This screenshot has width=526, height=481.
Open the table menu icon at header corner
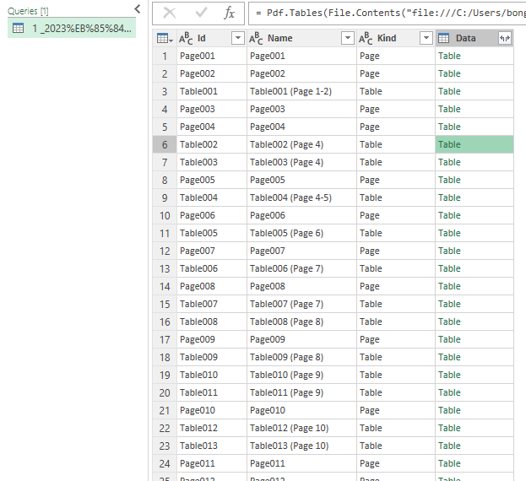165,38
